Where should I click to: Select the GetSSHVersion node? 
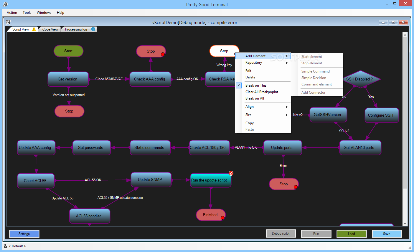(328, 115)
